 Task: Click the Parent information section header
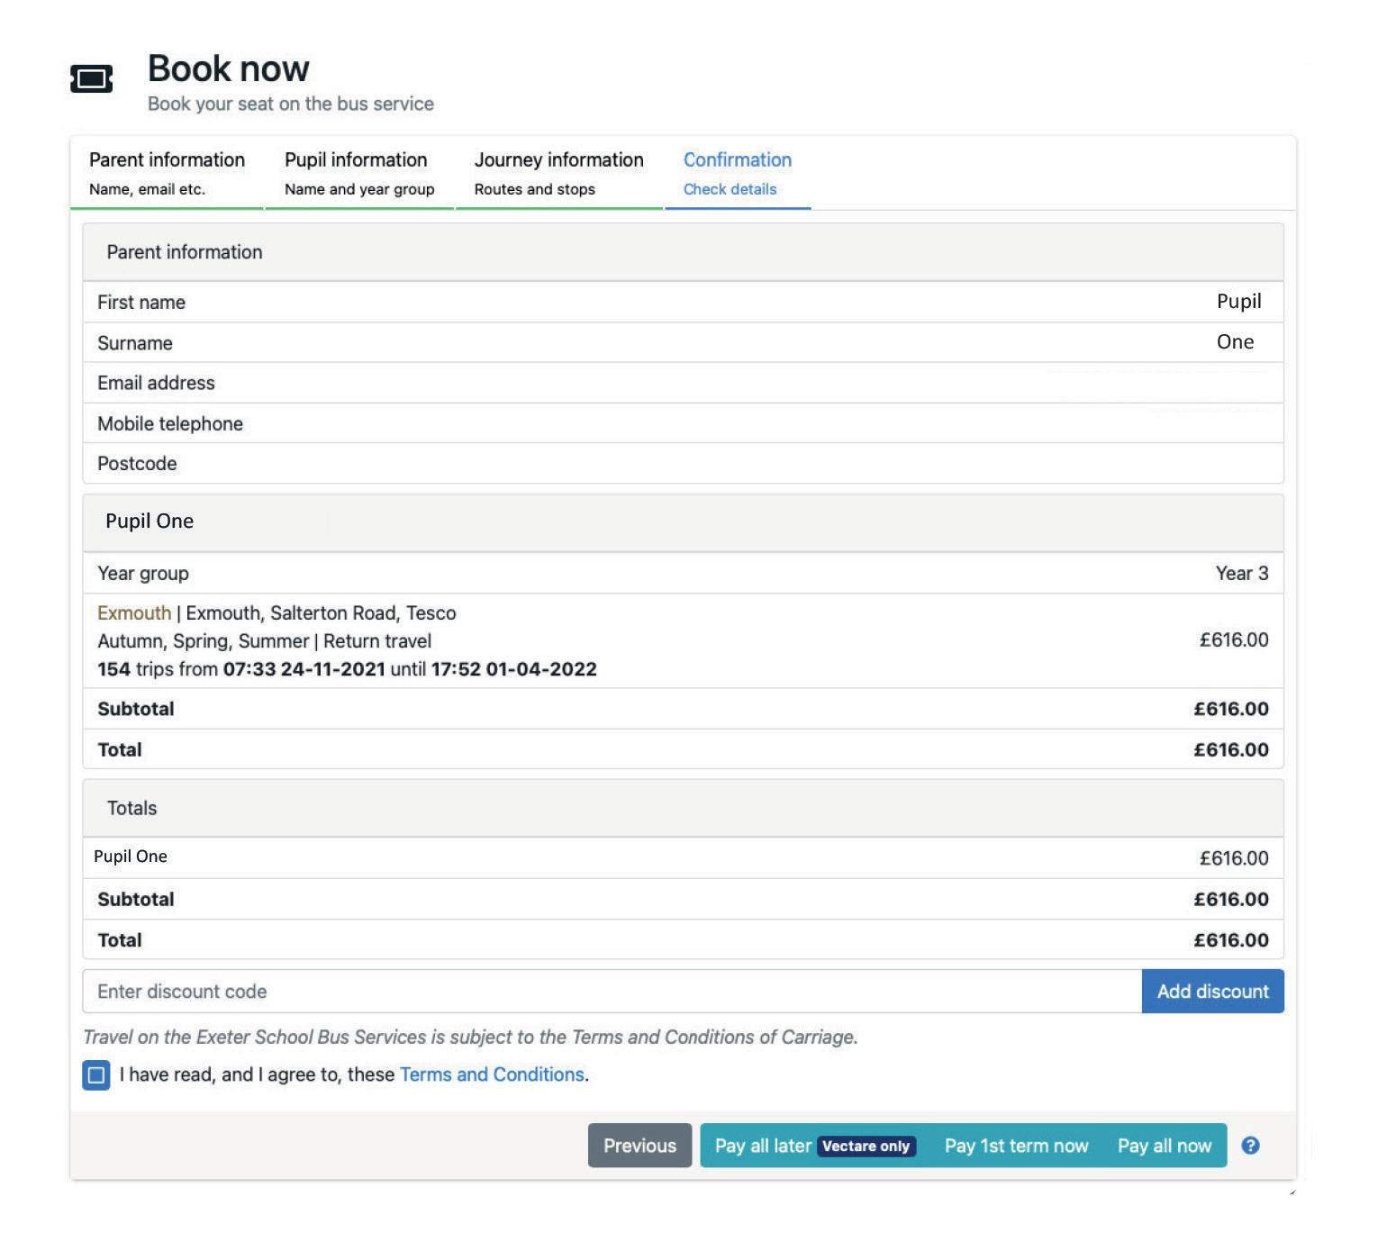click(683, 252)
